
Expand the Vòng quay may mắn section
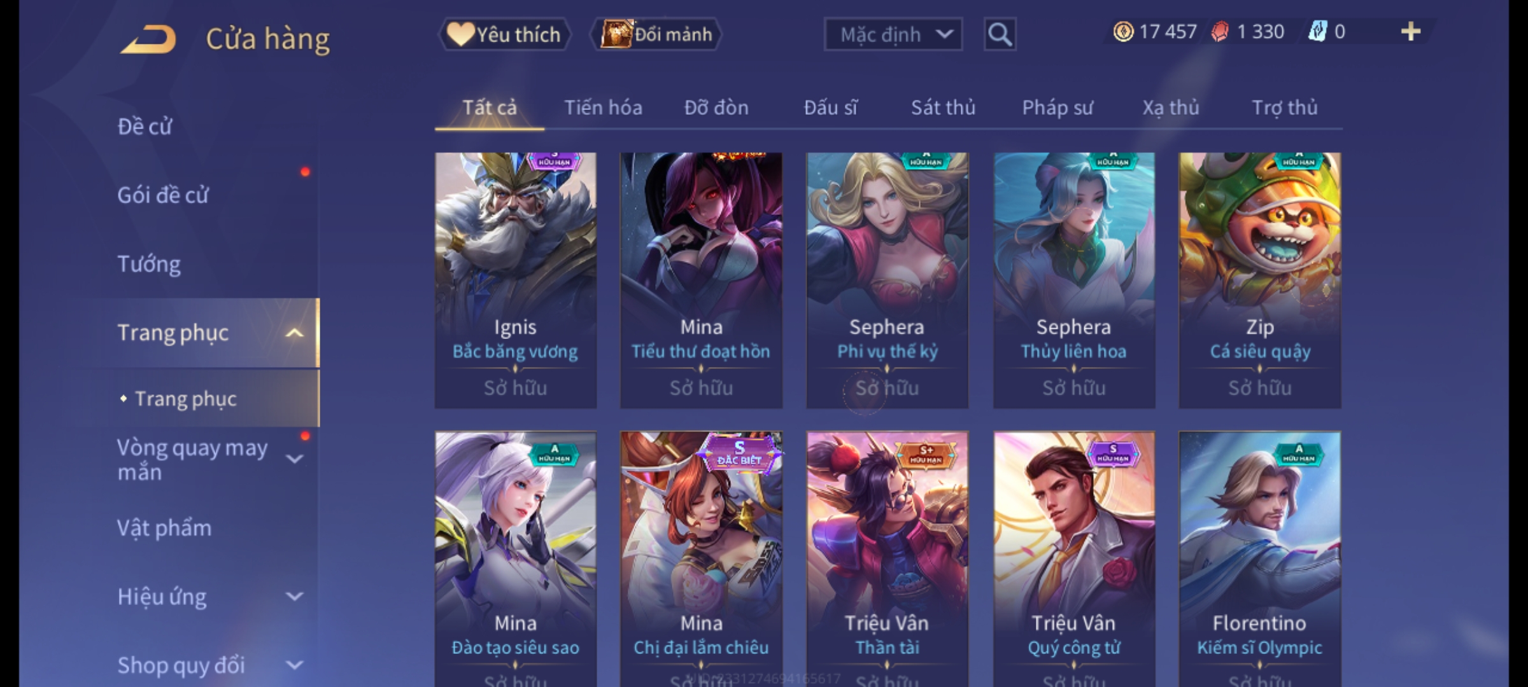[x=294, y=459]
